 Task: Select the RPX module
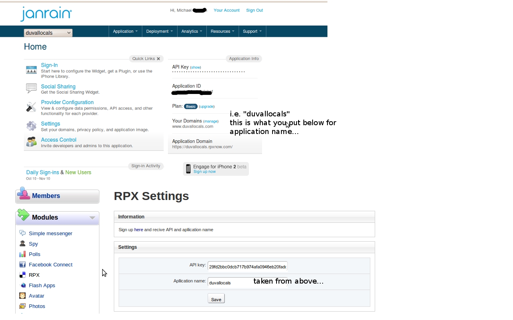(34, 275)
